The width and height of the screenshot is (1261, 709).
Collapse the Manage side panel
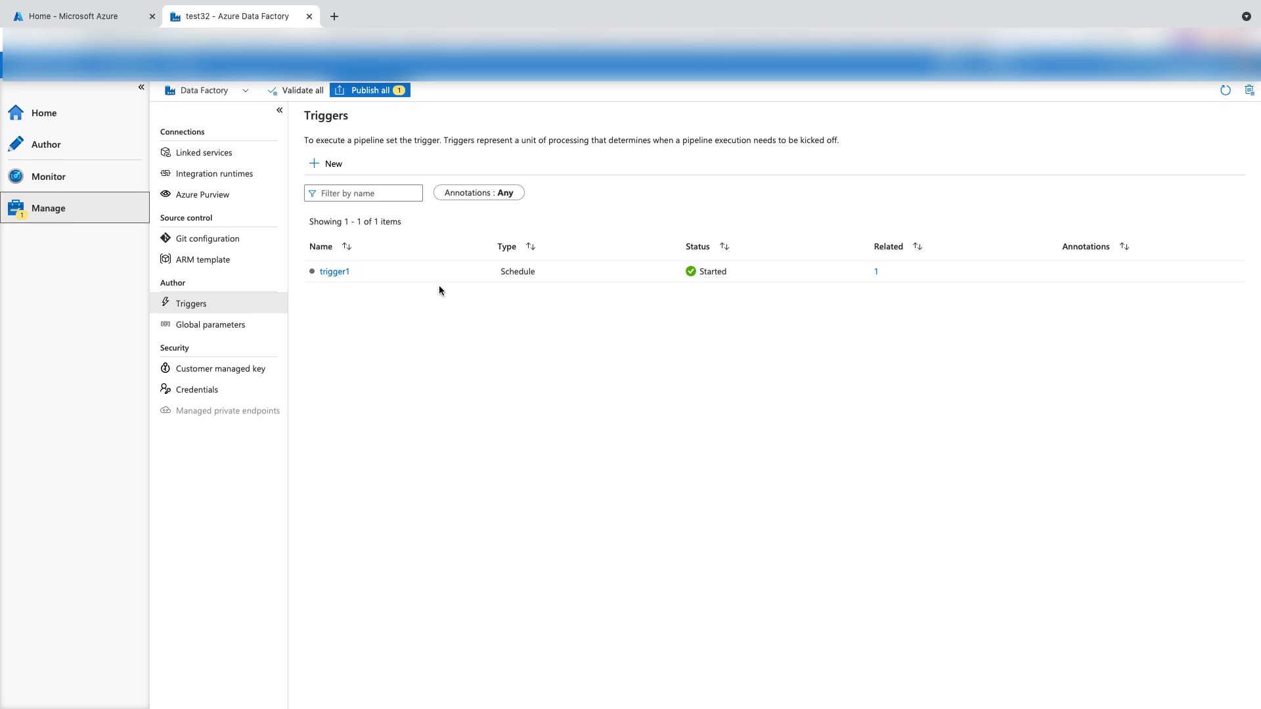(279, 110)
